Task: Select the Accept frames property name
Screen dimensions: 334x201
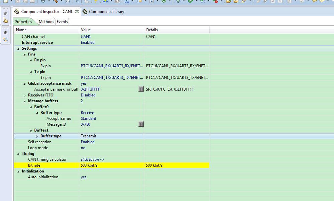Action: click(59, 119)
